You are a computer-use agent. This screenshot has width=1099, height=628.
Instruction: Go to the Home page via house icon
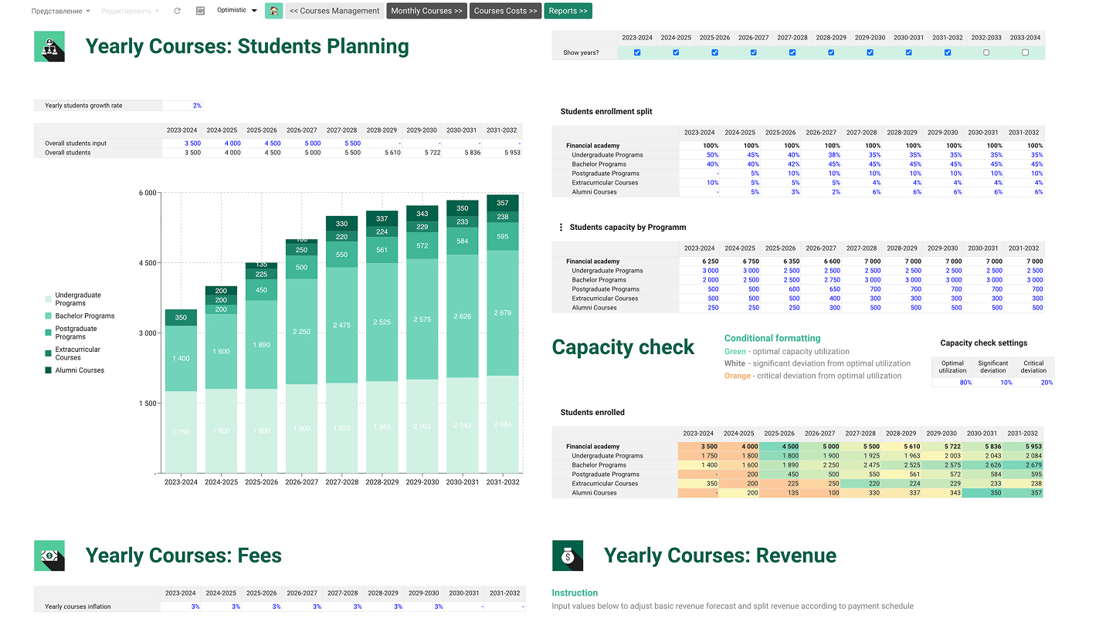[273, 11]
